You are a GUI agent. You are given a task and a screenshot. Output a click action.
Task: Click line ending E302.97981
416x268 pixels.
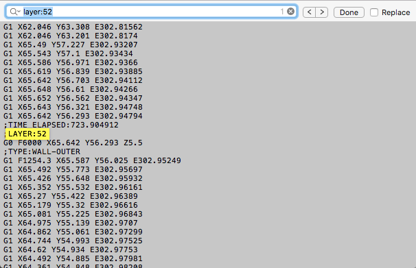pyautogui.click(x=73, y=258)
